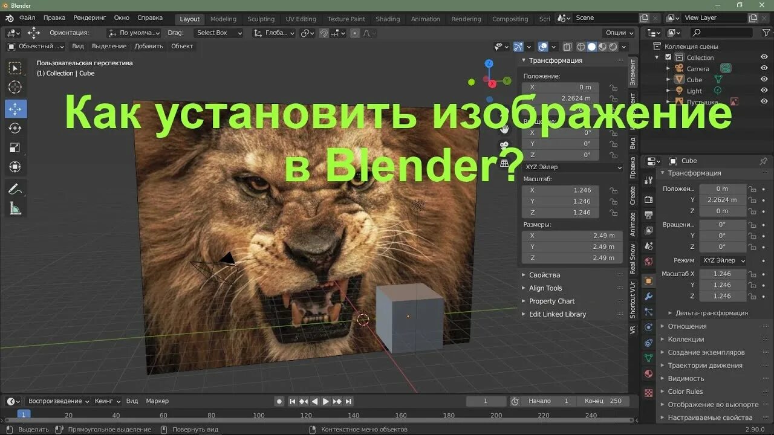Select the Annotate tool
This screenshot has height=435, width=774.
15,188
